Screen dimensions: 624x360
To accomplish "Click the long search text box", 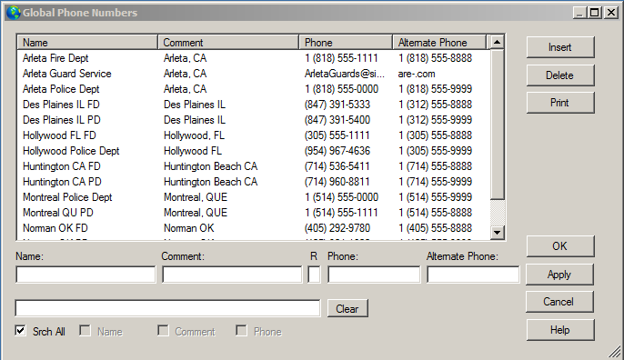I will (167, 308).
